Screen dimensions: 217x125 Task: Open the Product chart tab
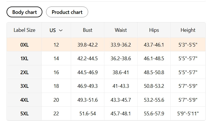coord(67,12)
